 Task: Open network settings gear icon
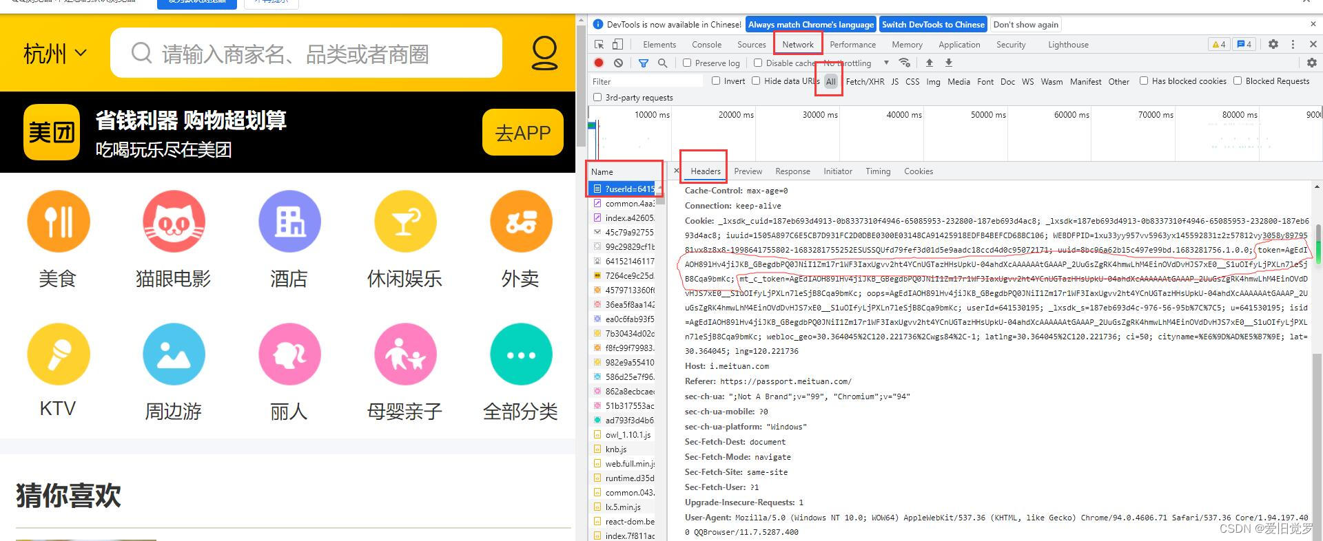pos(1311,63)
